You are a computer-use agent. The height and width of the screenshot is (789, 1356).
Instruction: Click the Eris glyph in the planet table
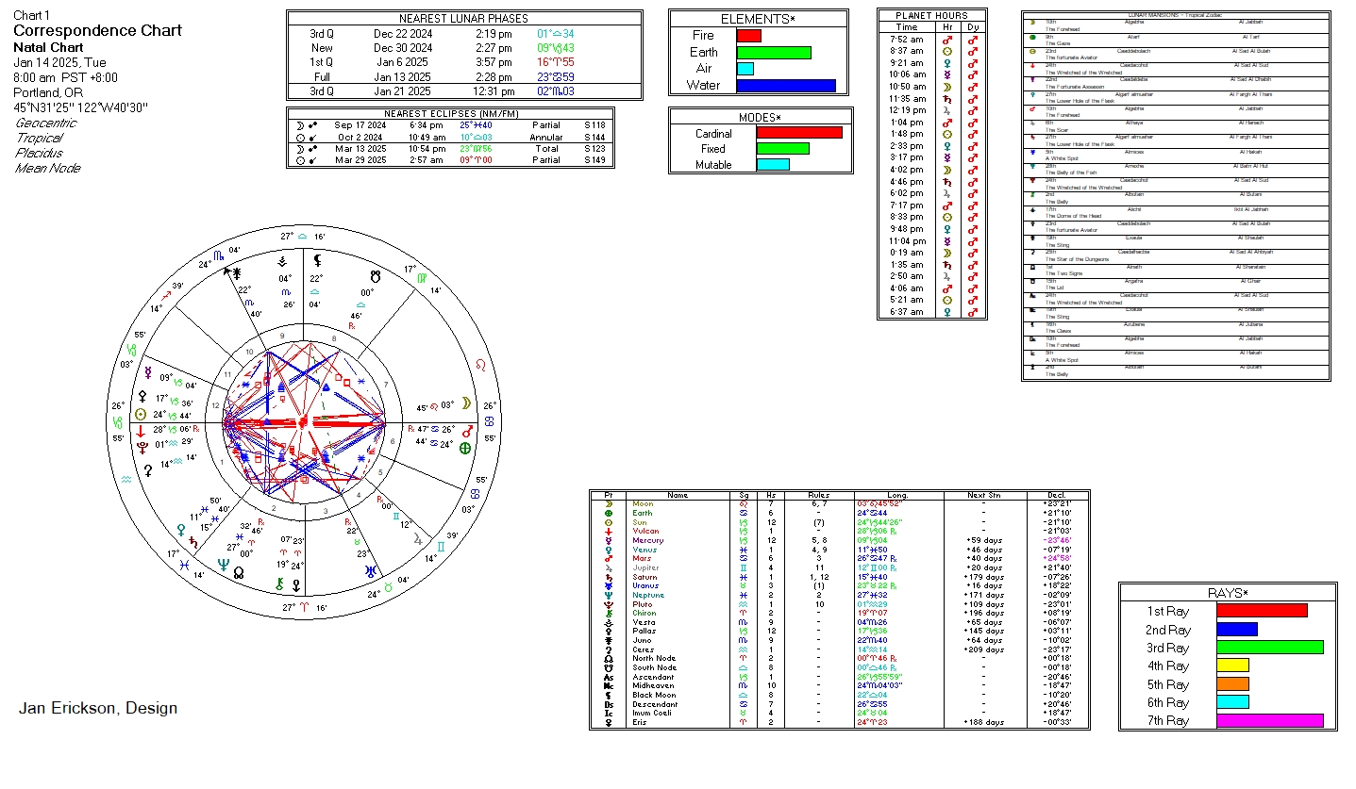(x=609, y=722)
